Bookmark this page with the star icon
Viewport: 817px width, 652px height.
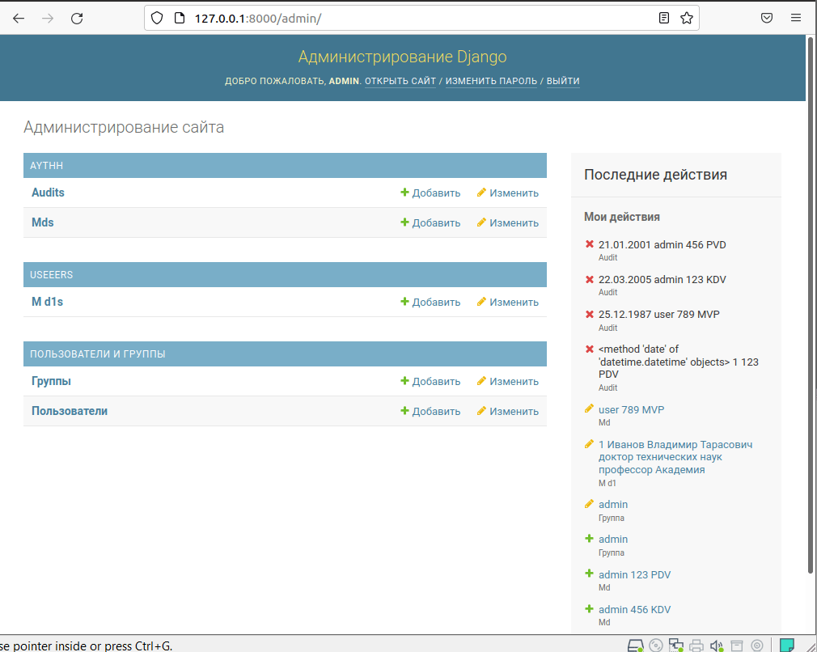pyautogui.click(x=686, y=18)
